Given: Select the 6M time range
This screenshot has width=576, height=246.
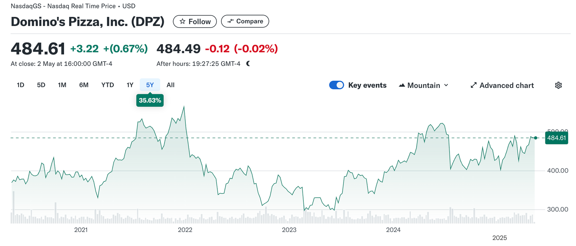Looking at the screenshot, I should click(84, 85).
